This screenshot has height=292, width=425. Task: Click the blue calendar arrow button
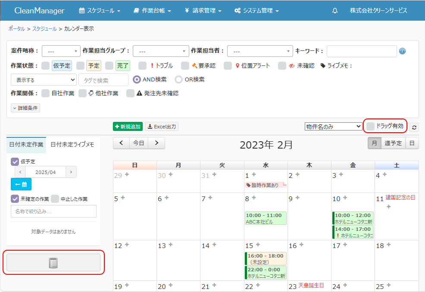click(x=21, y=184)
